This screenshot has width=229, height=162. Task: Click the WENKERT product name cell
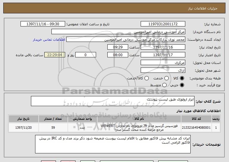139,128
